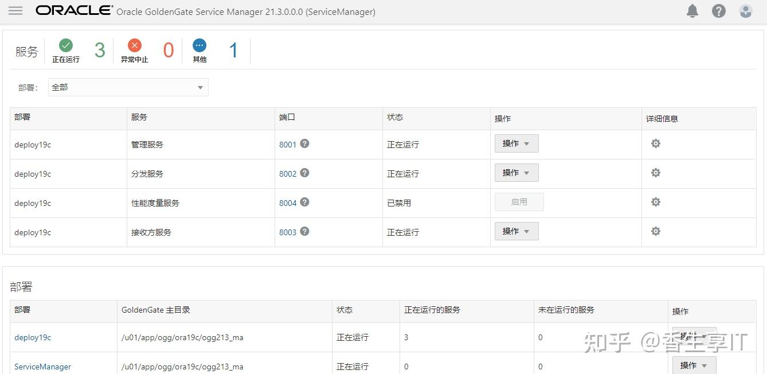Click the help question-mark icon in top bar
The image size is (767, 374).
coord(718,10)
